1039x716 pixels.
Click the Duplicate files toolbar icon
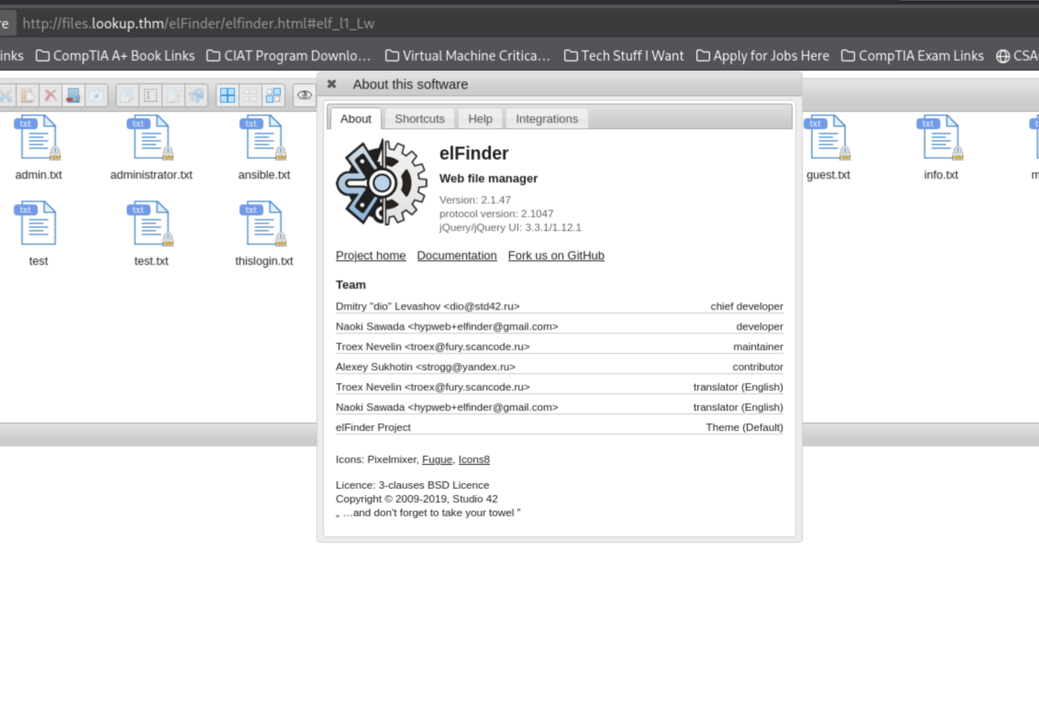coord(127,95)
